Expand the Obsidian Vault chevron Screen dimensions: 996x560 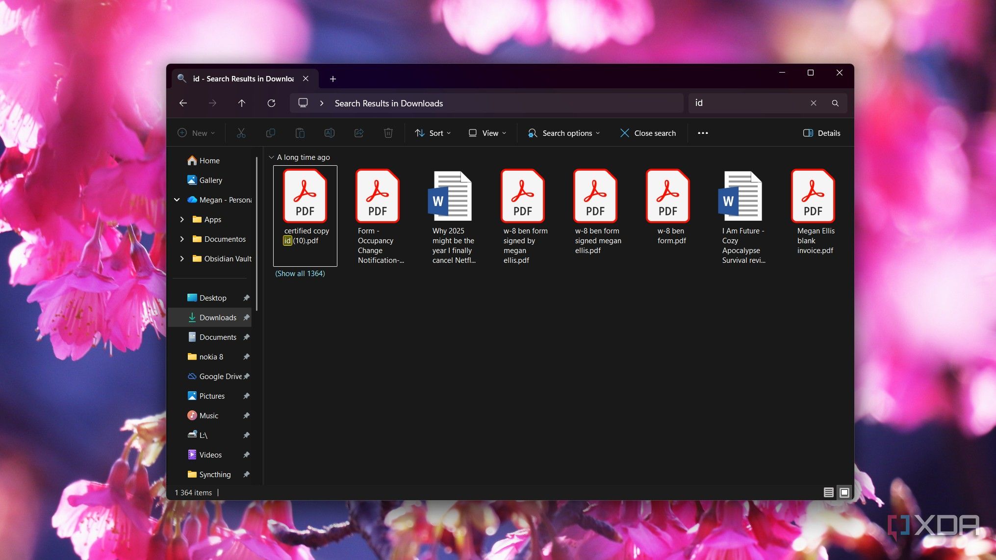pos(182,258)
